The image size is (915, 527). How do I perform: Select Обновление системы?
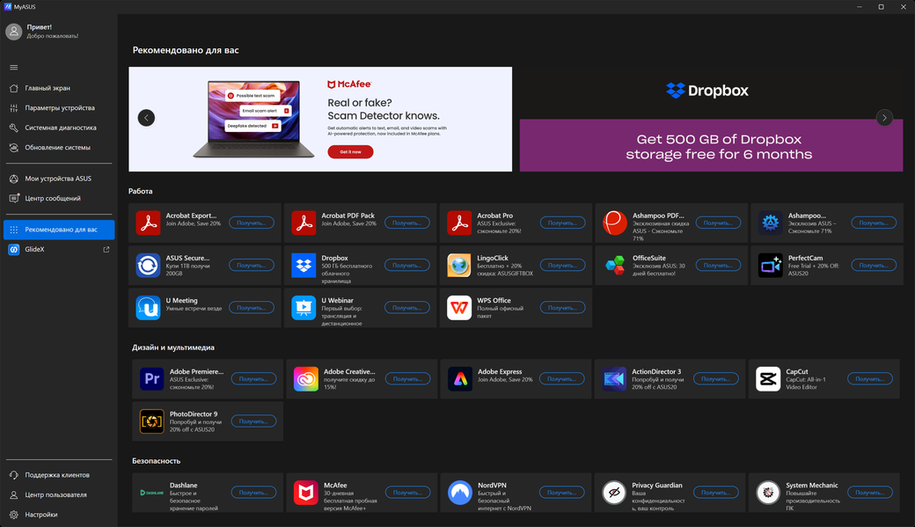(x=59, y=148)
